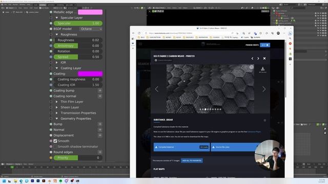328x184 pixels.
Task: Click the timeline current frame marker
Action: point(12,167)
